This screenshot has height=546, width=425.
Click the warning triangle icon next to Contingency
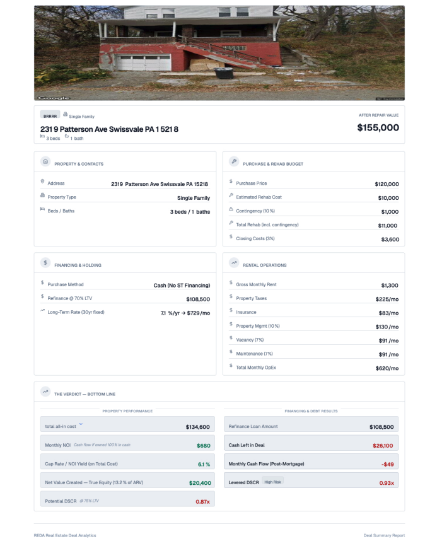tap(231, 209)
